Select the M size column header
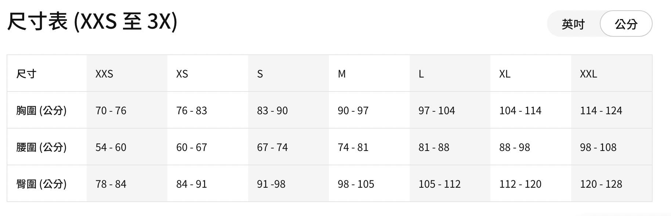This screenshot has width=671, height=216. 342,74
